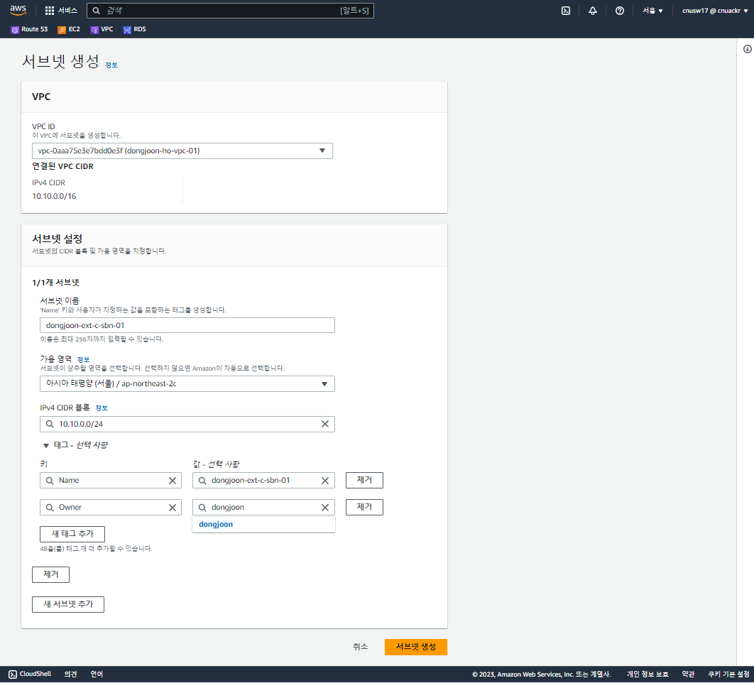Go to the AWS home logo
754x683 pixels.
coord(18,10)
